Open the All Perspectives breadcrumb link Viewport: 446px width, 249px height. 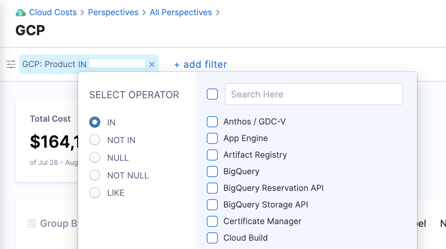point(181,12)
